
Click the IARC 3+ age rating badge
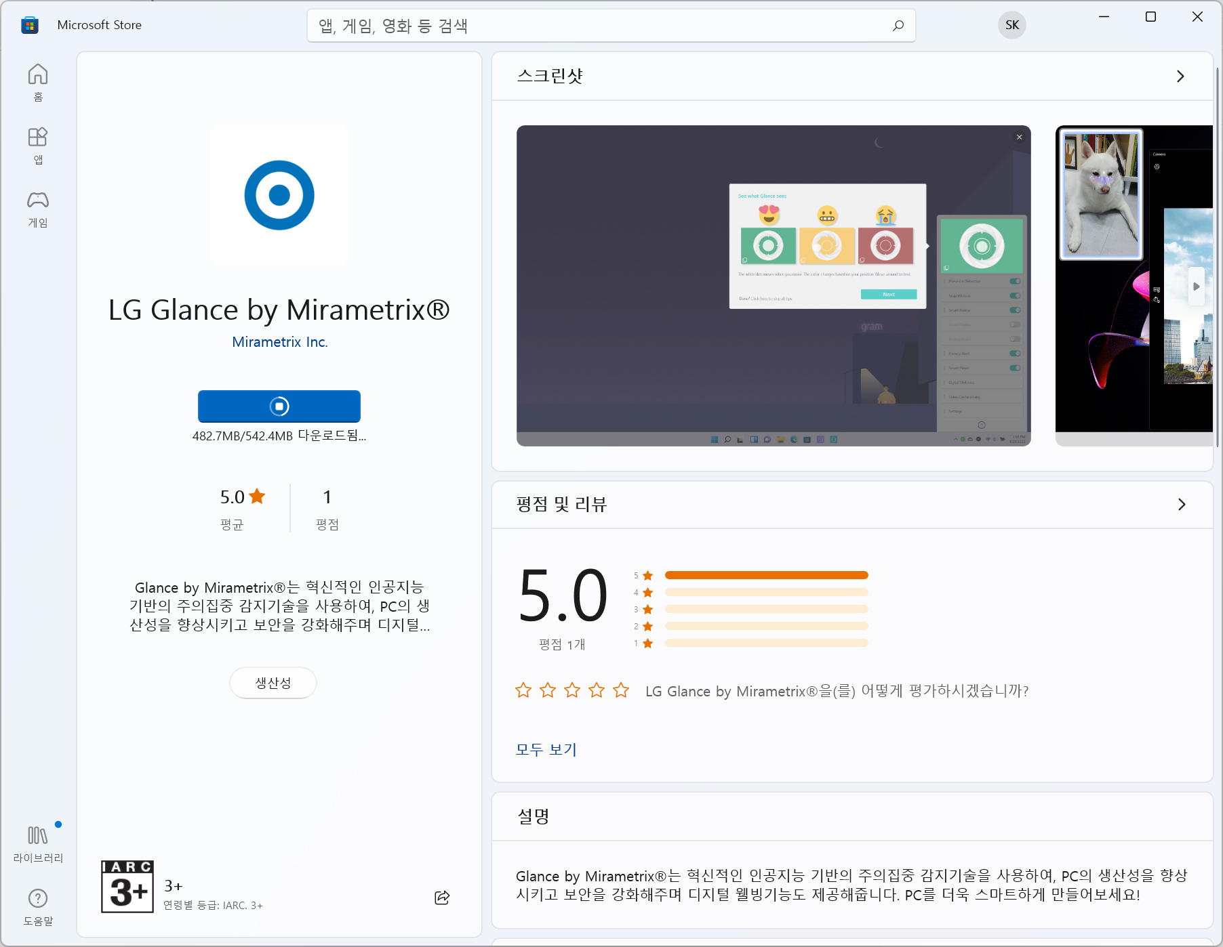pyautogui.click(x=127, y=887)
